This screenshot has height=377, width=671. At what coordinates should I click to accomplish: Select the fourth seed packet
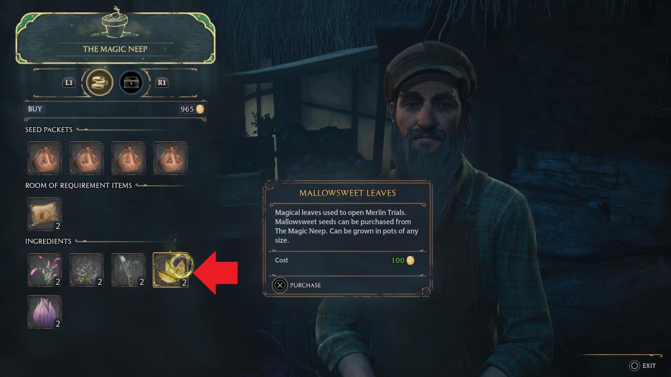coord(170,158)
